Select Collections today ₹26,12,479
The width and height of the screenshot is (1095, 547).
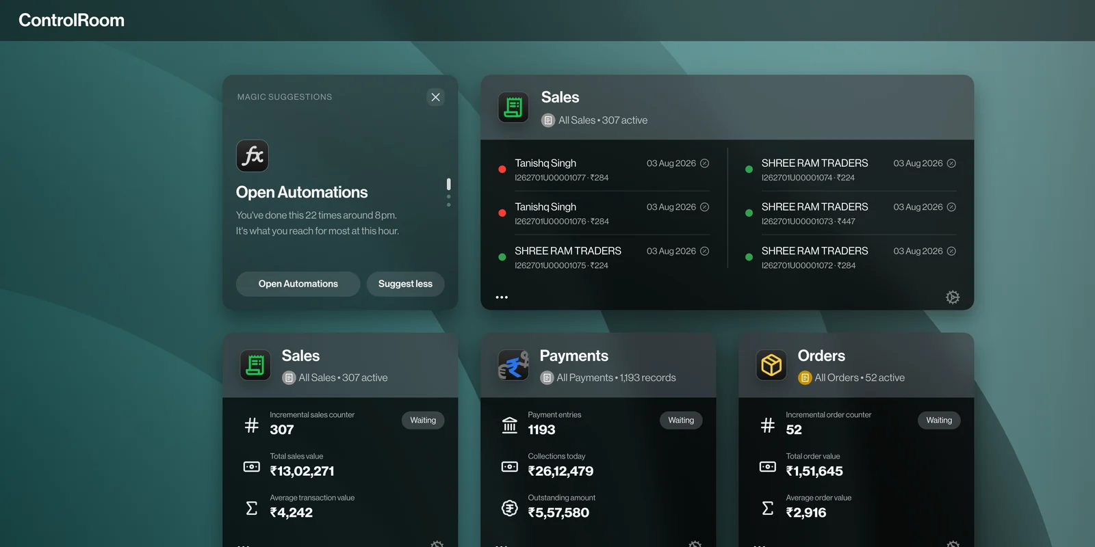[x=561, y=471]
